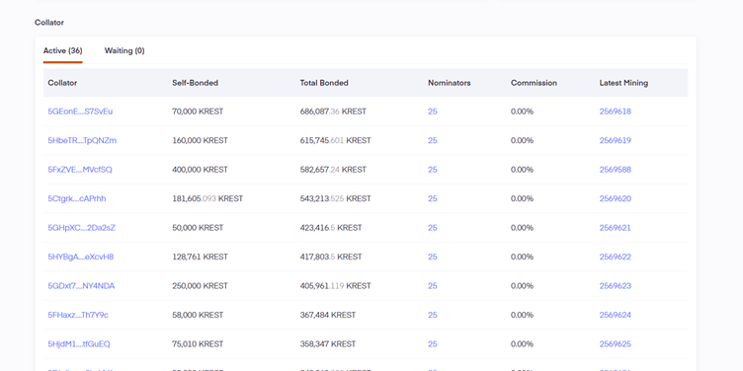Screen dimensions: 743x371
Task: Select self-bonded value 400,000 KREST
Action: point(200,170)
